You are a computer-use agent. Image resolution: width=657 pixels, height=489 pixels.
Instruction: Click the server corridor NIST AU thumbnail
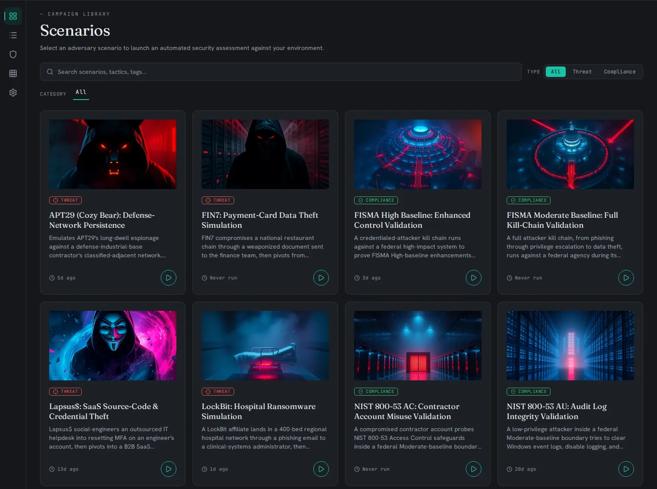(570, 346)
